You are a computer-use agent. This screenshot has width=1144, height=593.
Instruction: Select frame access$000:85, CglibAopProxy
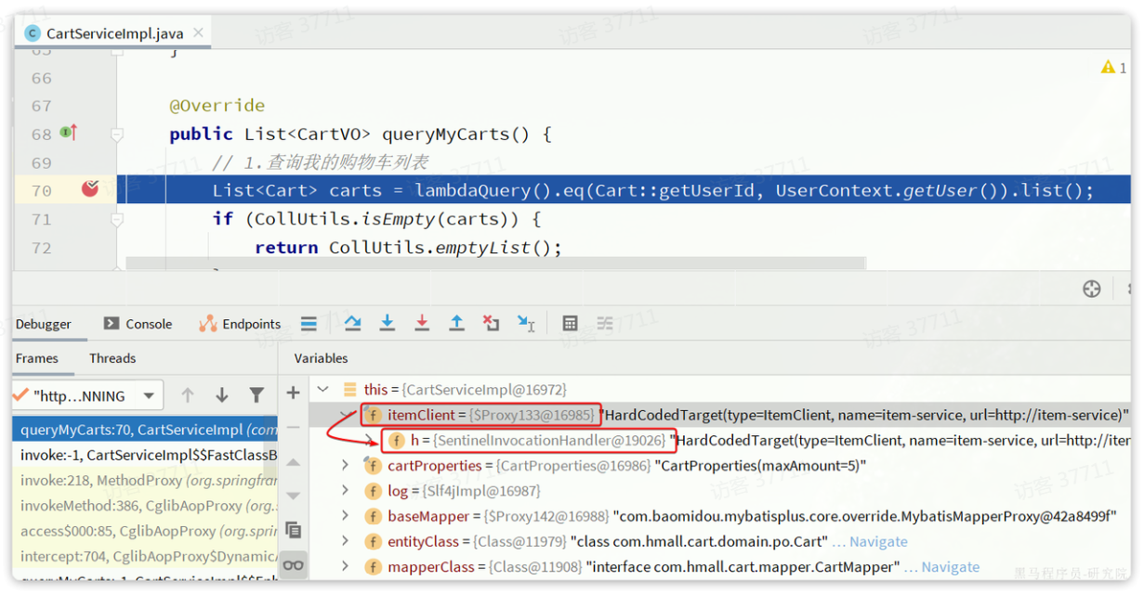(145, 531)
